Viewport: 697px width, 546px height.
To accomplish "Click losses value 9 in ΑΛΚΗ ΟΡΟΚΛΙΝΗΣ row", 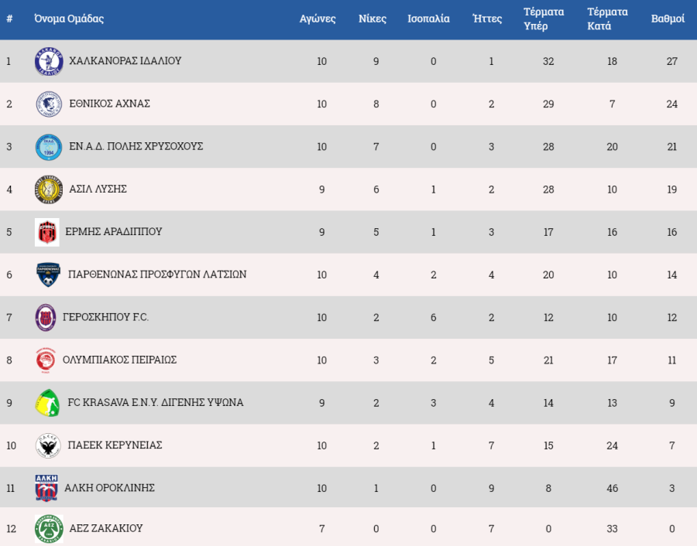I will coord(491,488).
